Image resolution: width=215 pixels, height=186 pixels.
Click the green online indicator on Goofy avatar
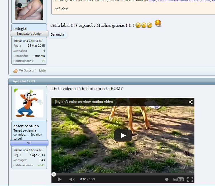(x=16, y=90)
